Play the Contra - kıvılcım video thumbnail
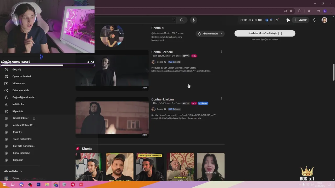335x188 pixels. click(112, 118)
